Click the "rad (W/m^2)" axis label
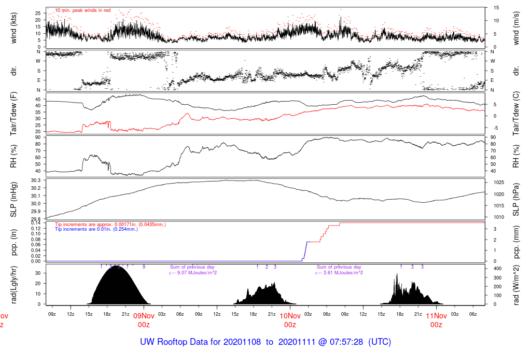This screenshot has height=363, width=531. pos(516,285)
